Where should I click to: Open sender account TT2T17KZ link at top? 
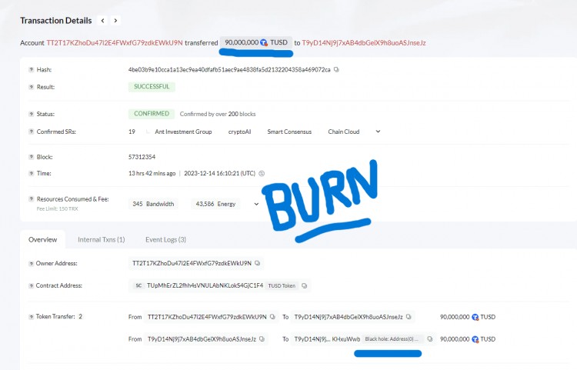tap(115, 42)
